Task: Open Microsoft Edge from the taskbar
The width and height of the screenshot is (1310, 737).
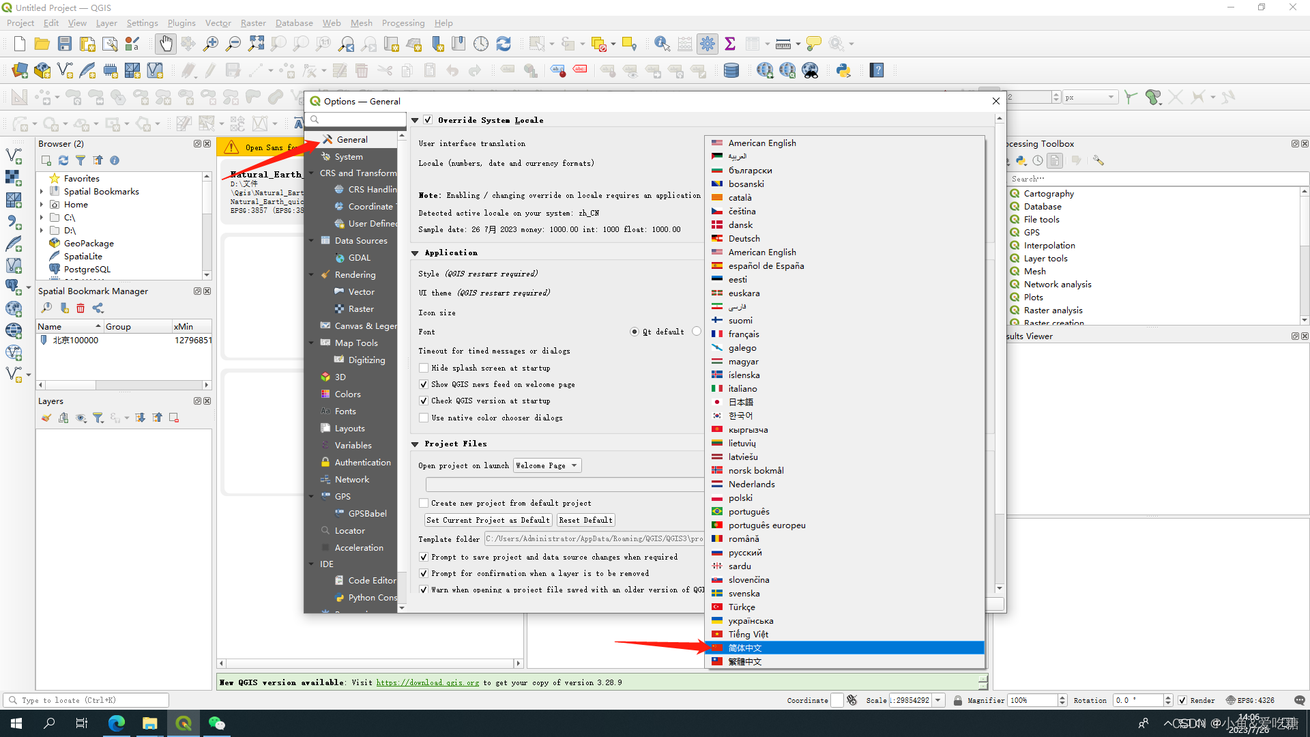Action: (117, 723)
